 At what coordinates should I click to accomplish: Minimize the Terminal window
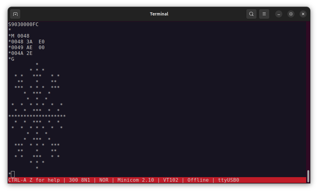pos(279,14)
